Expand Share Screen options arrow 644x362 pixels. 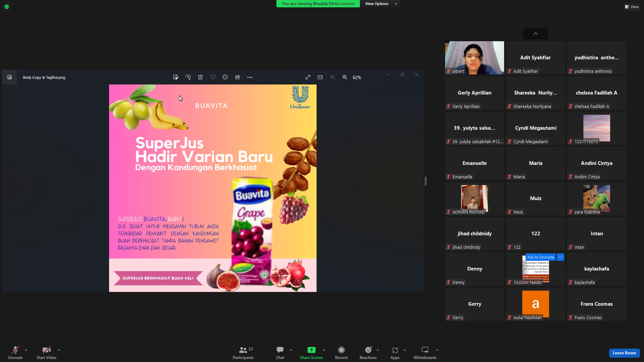point(324,350)
